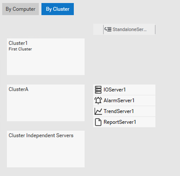Click the AlarmServer1 bell icon

click(98, 101)
